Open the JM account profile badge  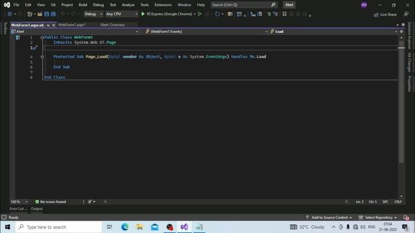click(x=364, y=5)
